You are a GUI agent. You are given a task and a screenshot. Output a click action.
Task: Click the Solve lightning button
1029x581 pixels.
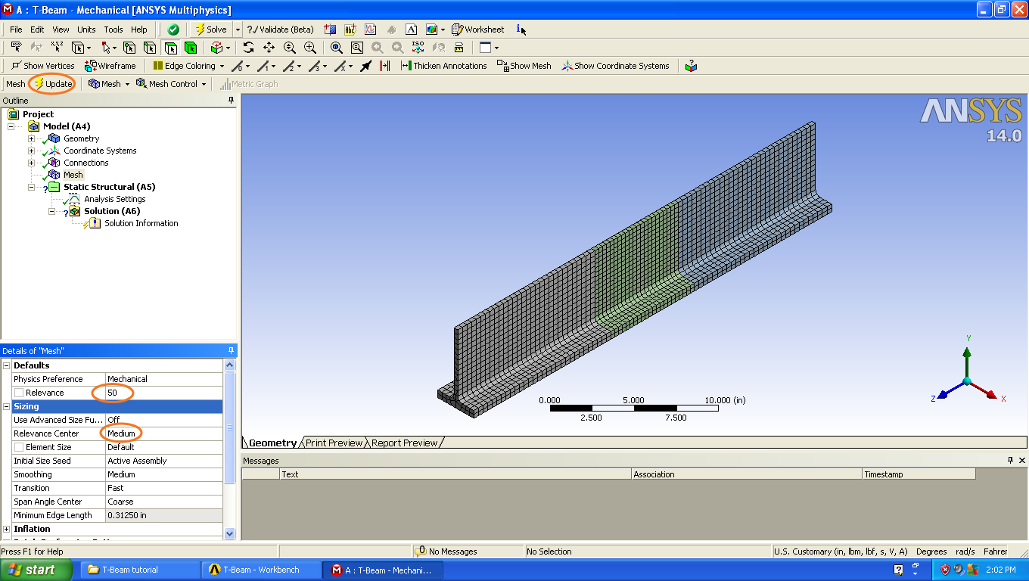pyautogui.click(x=210, y=30)
